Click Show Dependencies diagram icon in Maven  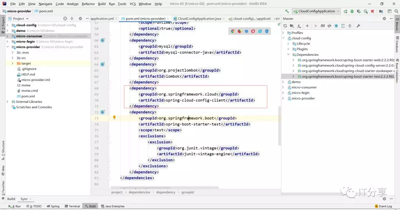click(x=343, y=26)
